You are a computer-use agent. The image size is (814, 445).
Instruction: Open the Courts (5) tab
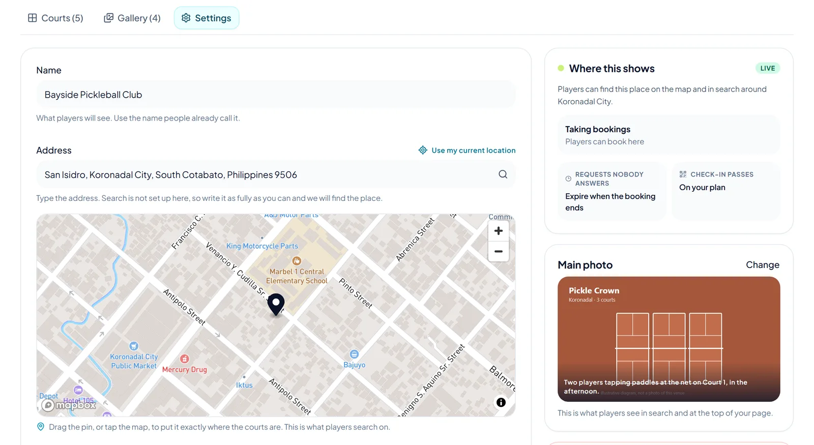(x=55, y=18)
